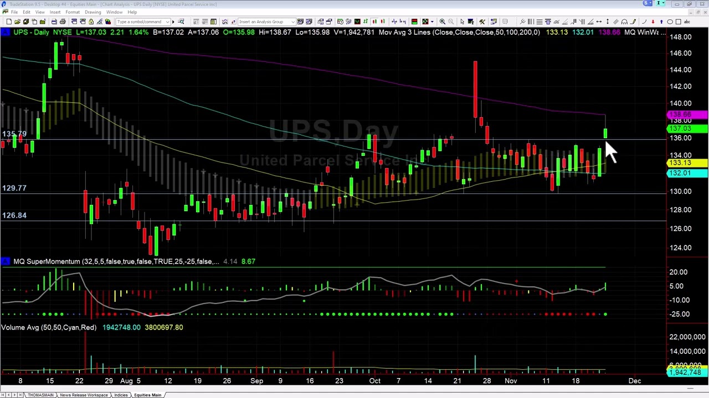
Task: Switch to the Indicies workspace tab
Action: (x=121, y=395)
